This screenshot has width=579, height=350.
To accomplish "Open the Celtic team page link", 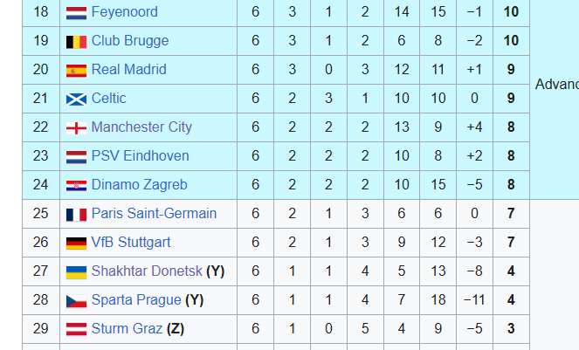I will coord(108,99).
